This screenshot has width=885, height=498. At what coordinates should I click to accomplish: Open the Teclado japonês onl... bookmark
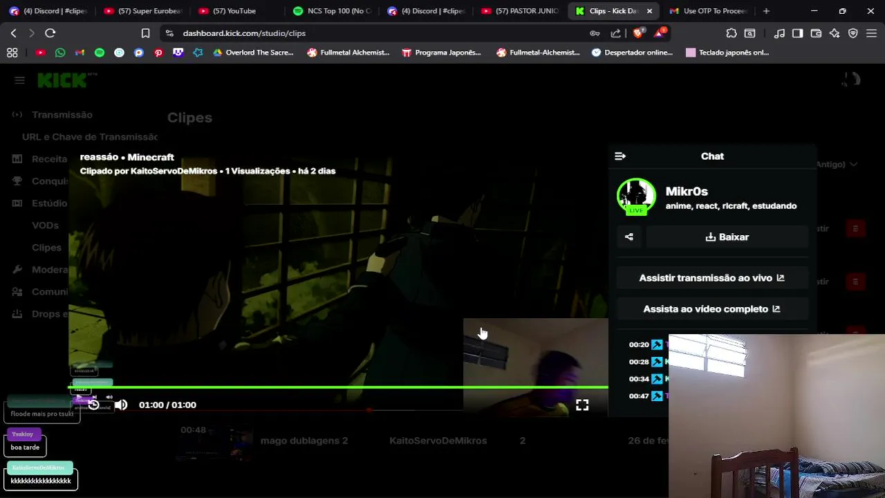point(727,53)
